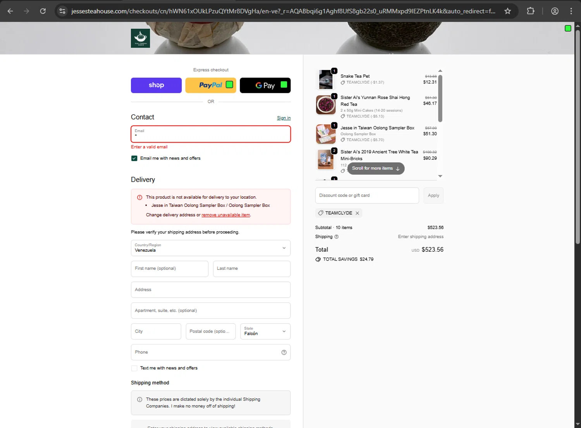Viewport: 581px width, 428px height.
Task: Click the Phone input field
Action: [x=211, y=352]
